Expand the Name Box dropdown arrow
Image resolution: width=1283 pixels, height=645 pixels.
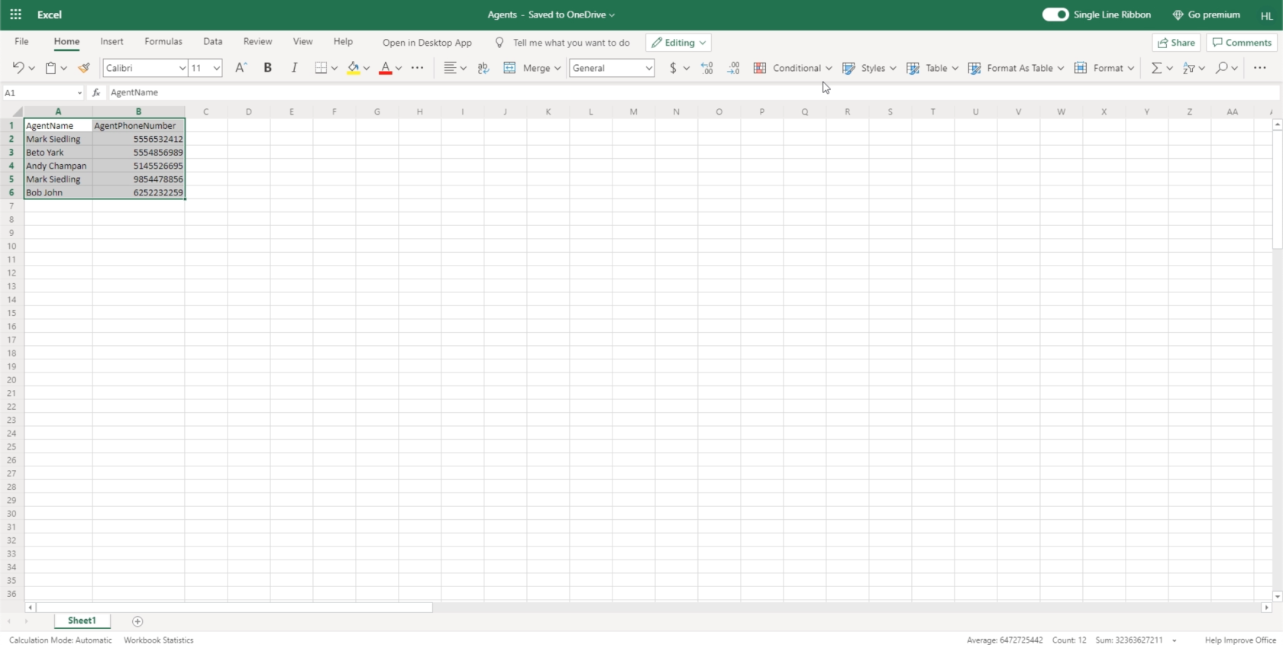pyautogui.click(x=79, y=92)
